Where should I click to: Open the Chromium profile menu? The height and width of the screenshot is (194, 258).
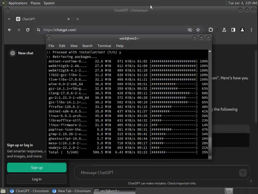pos(242,30)
